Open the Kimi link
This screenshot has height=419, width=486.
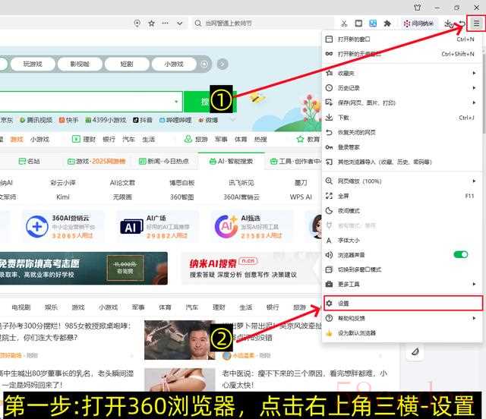click(63, 197)
